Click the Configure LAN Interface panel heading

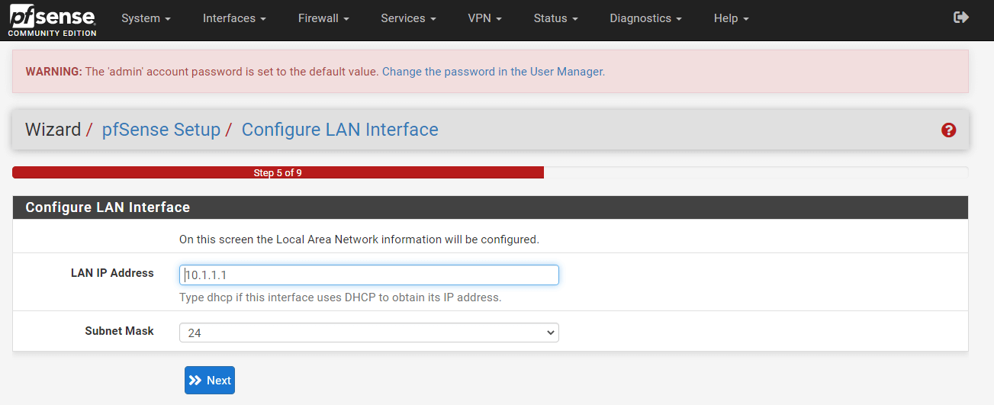coord(108,207)
